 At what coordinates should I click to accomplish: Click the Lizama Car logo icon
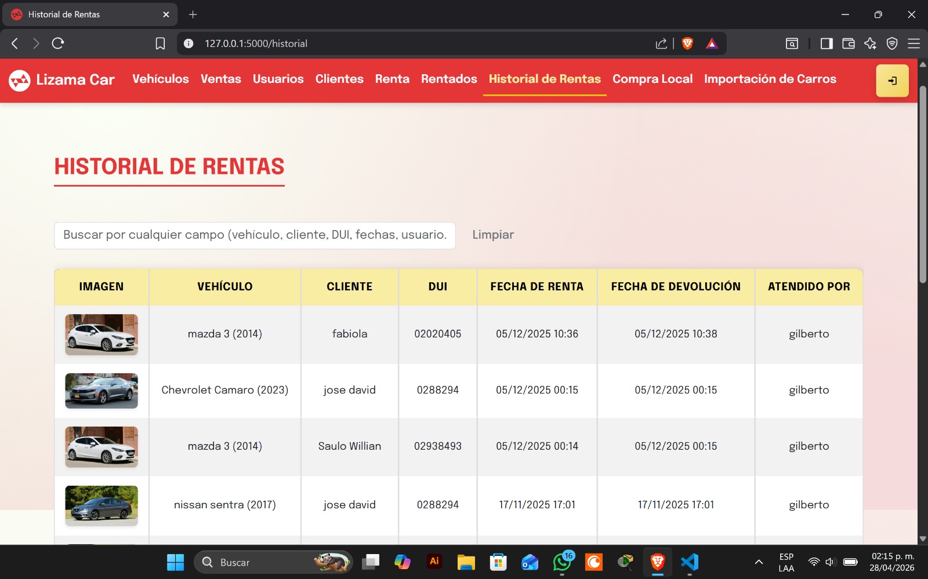pos(19,81)
